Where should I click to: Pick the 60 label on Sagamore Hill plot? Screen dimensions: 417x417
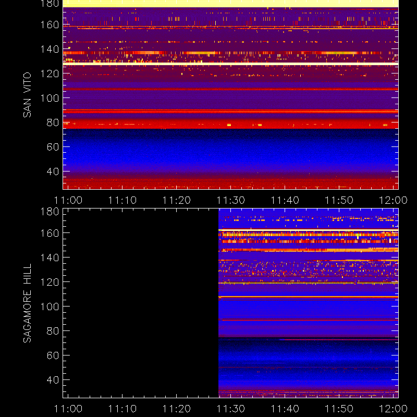pos(53,355)
